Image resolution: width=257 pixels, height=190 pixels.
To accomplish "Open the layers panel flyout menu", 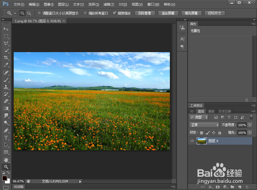I will 253,111.
